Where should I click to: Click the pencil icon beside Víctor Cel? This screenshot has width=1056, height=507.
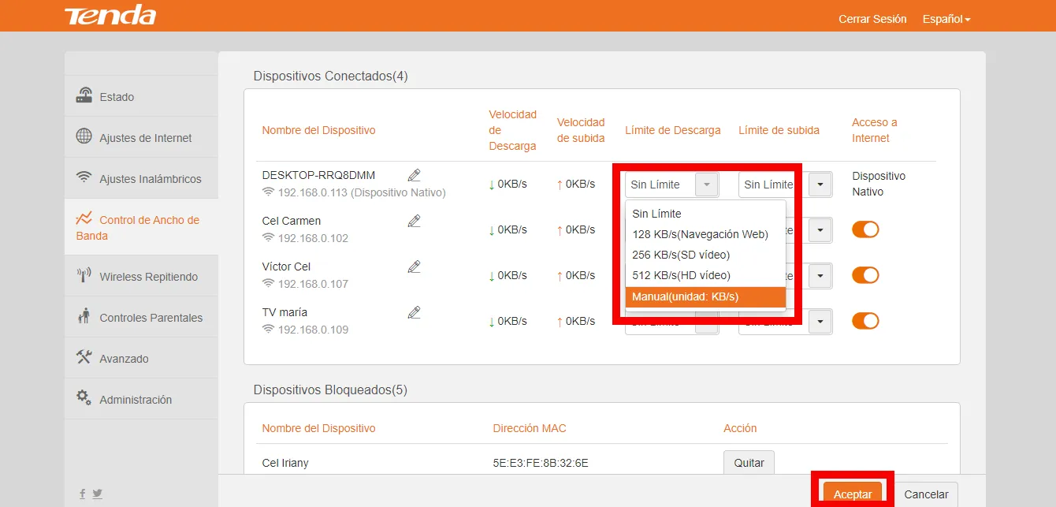click(x=415, y=267)
